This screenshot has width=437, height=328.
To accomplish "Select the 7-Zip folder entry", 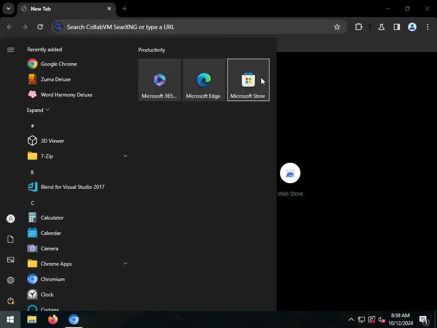I will pos(78,156).
